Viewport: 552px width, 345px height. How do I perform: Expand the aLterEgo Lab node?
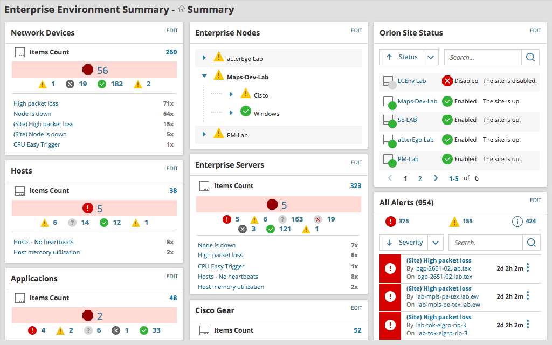tap(204, 58)
